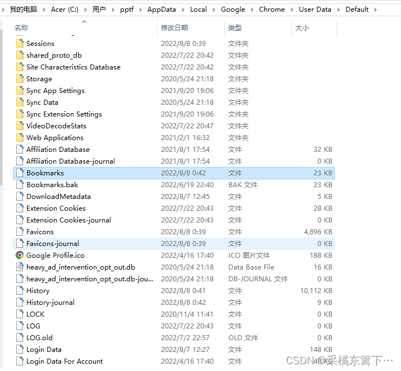Image resolution: width=401 pixels, height=371 pixels.
Task: Select the Favicons file icon
Action: coord(20,231)
